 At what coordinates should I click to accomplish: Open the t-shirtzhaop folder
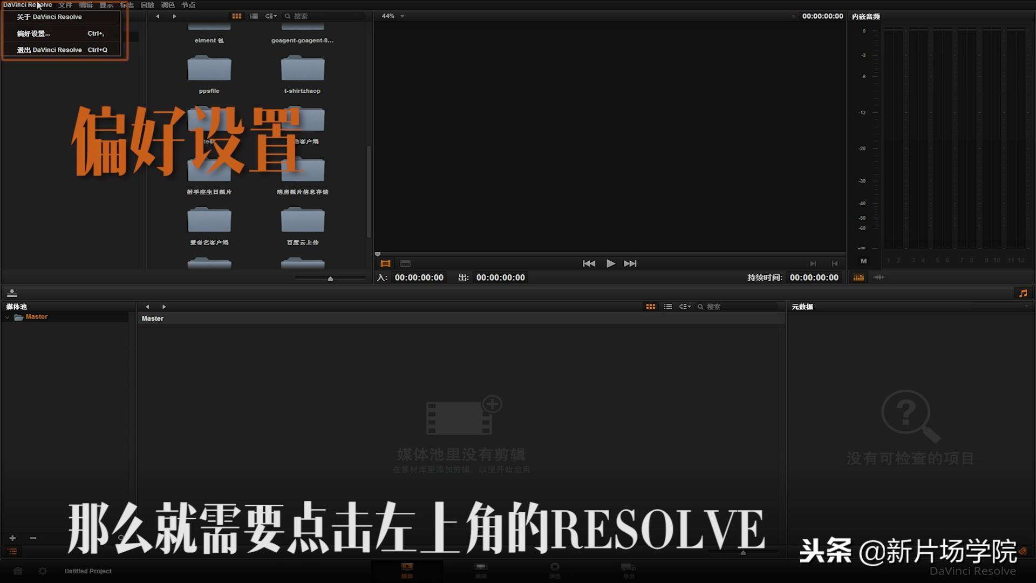(302, 74)
